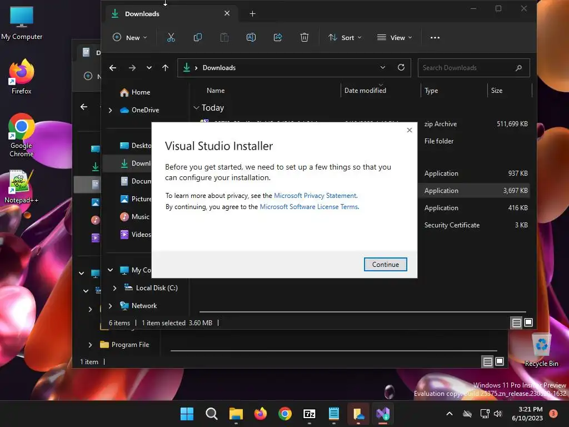Image resolution: width=569 pixels, height=427 pixels.
Task: Open the View dropdown
Action: tap(395, 37)
